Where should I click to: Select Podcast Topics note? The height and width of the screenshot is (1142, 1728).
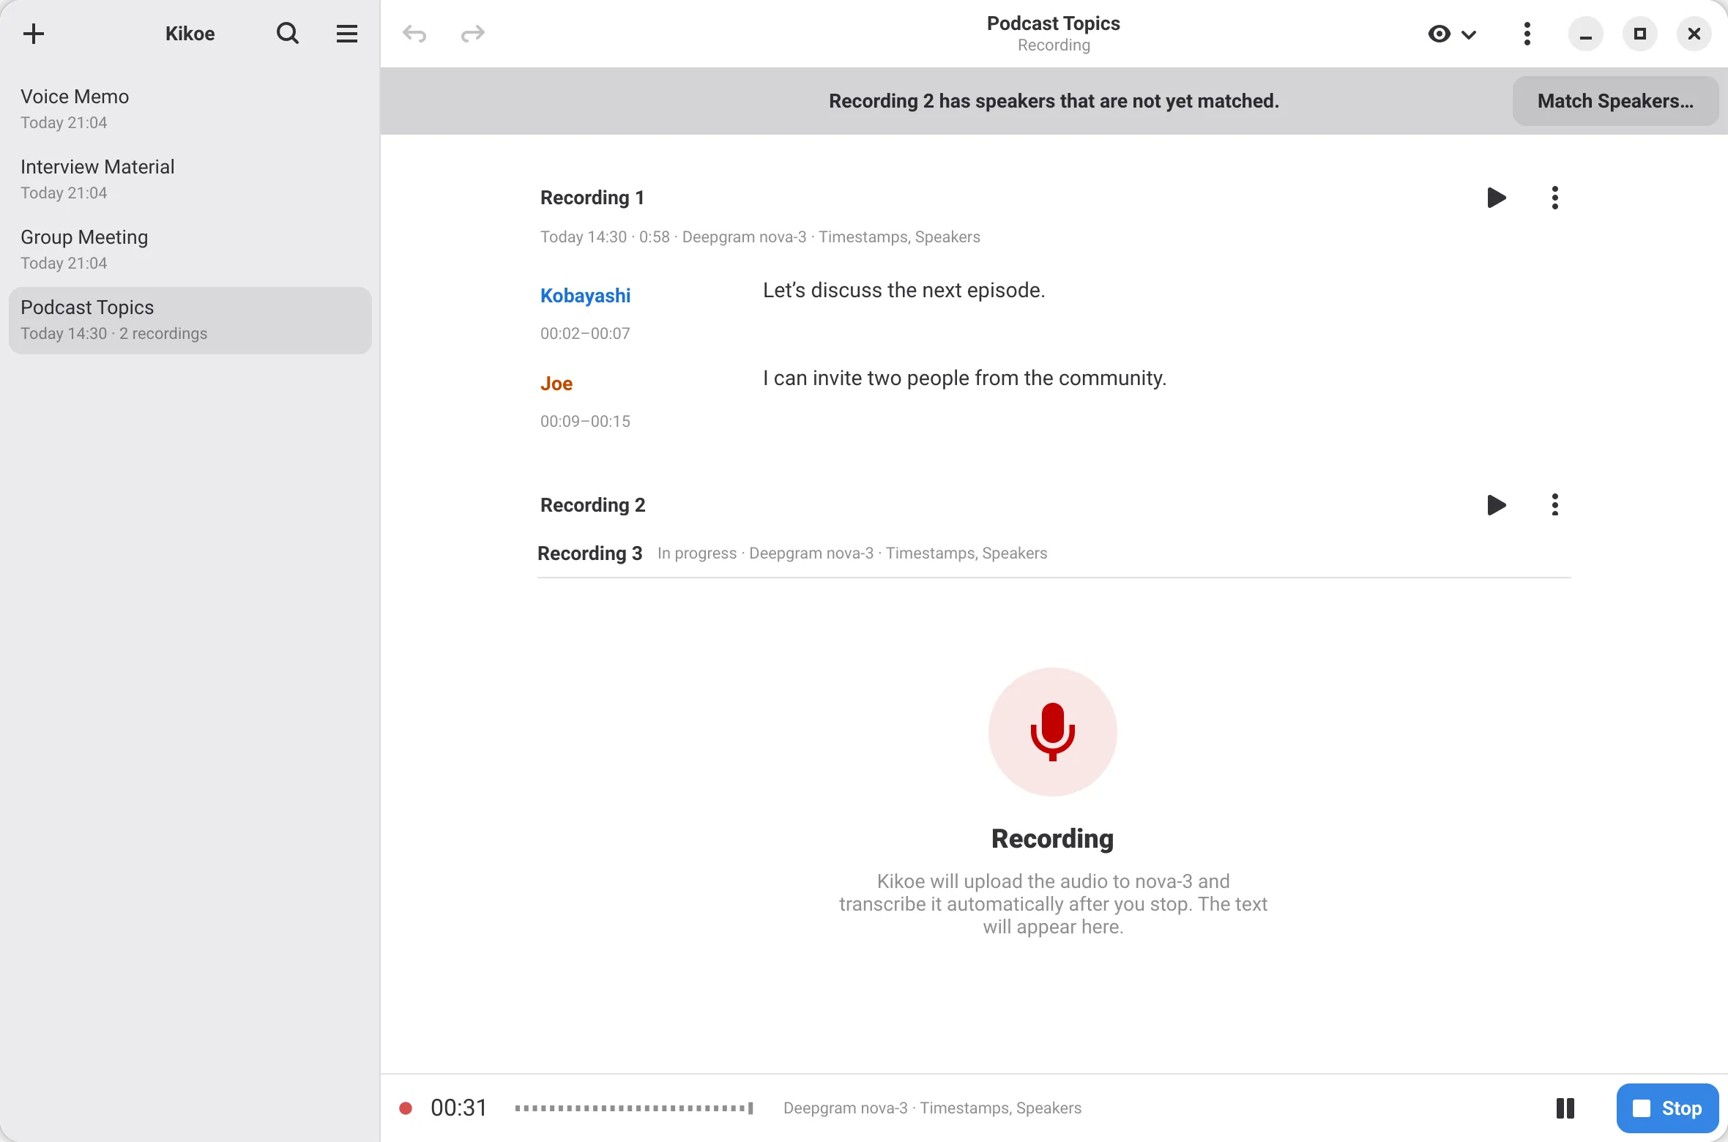[x=190, y=321]
